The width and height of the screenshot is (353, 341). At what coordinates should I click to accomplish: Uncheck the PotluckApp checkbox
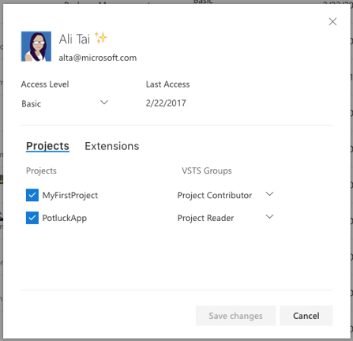tap(32, 218)
